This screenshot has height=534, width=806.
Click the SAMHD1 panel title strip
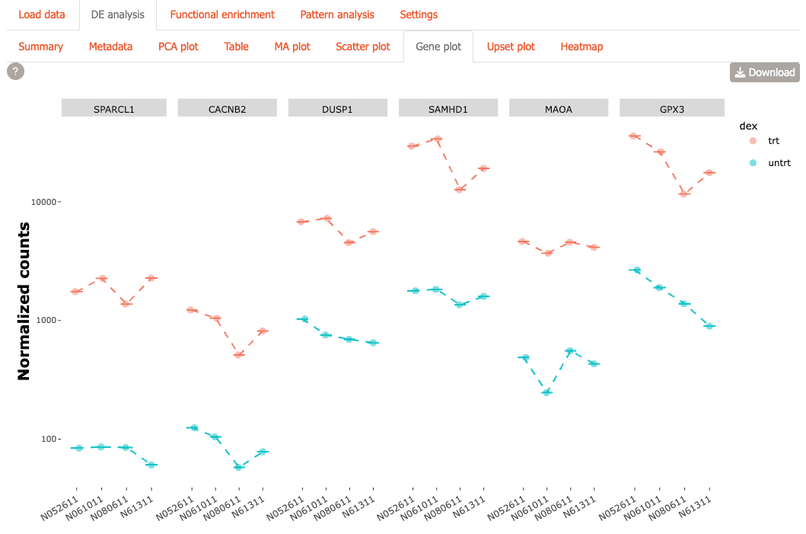[448, 108]
